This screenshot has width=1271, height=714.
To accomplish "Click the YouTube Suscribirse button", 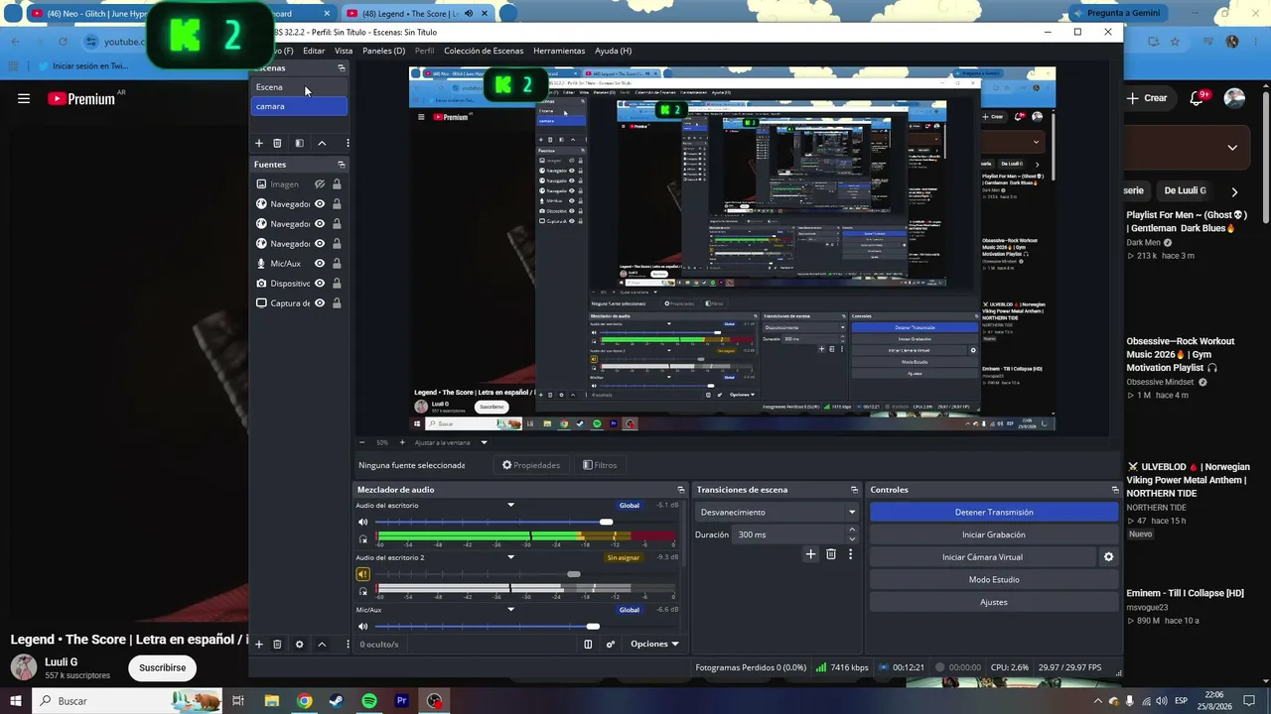I will click(162, 668).
